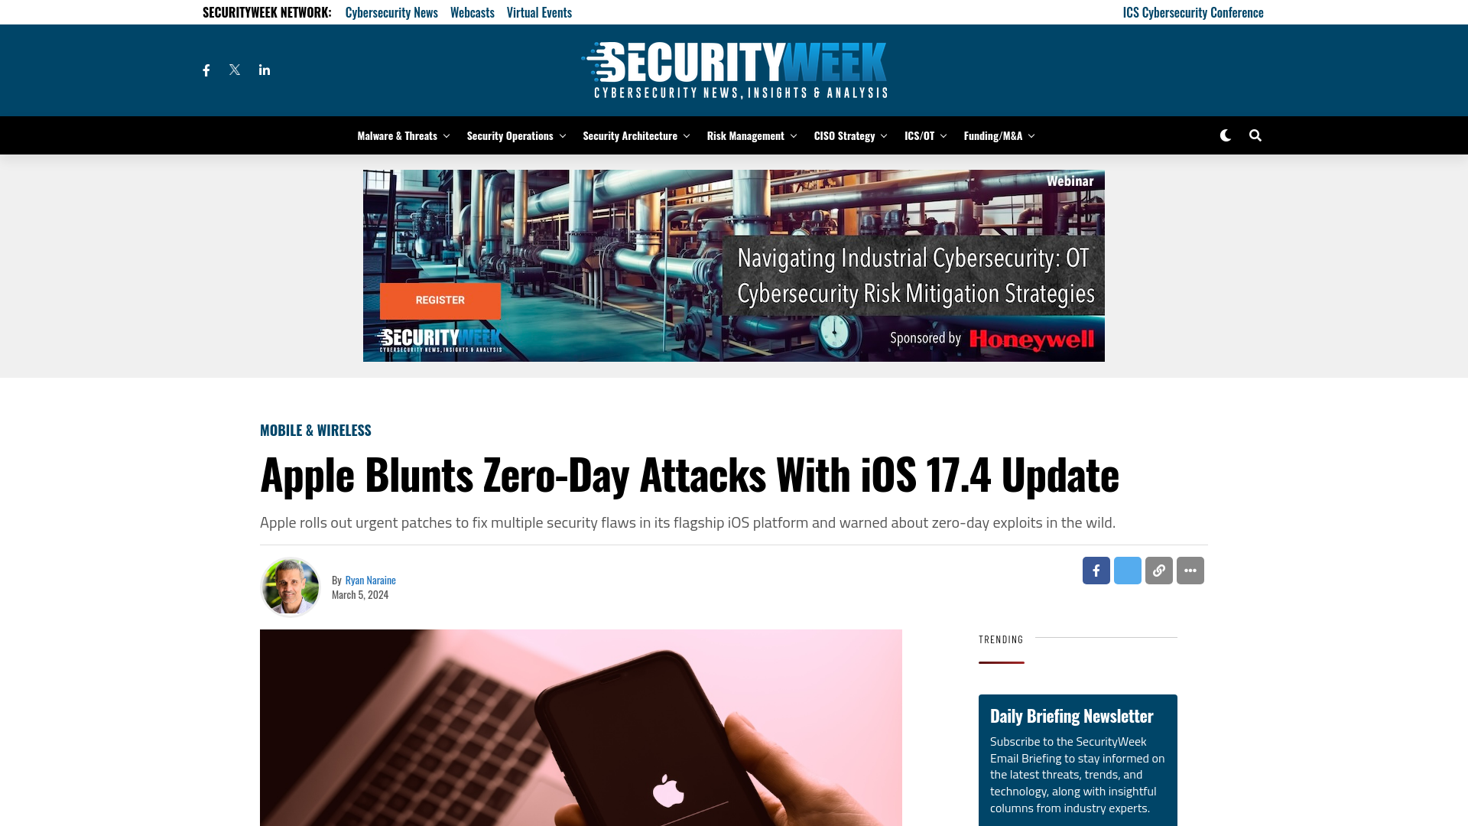
Task: Click the copy link icon
Action: [1158, 570]
